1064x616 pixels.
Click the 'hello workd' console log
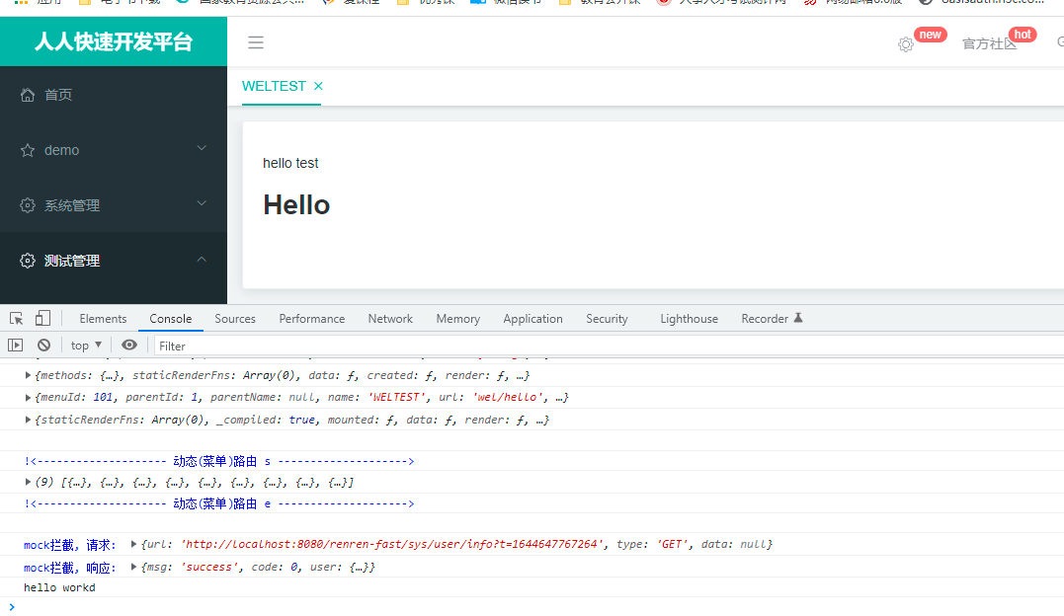pos(59,588)
